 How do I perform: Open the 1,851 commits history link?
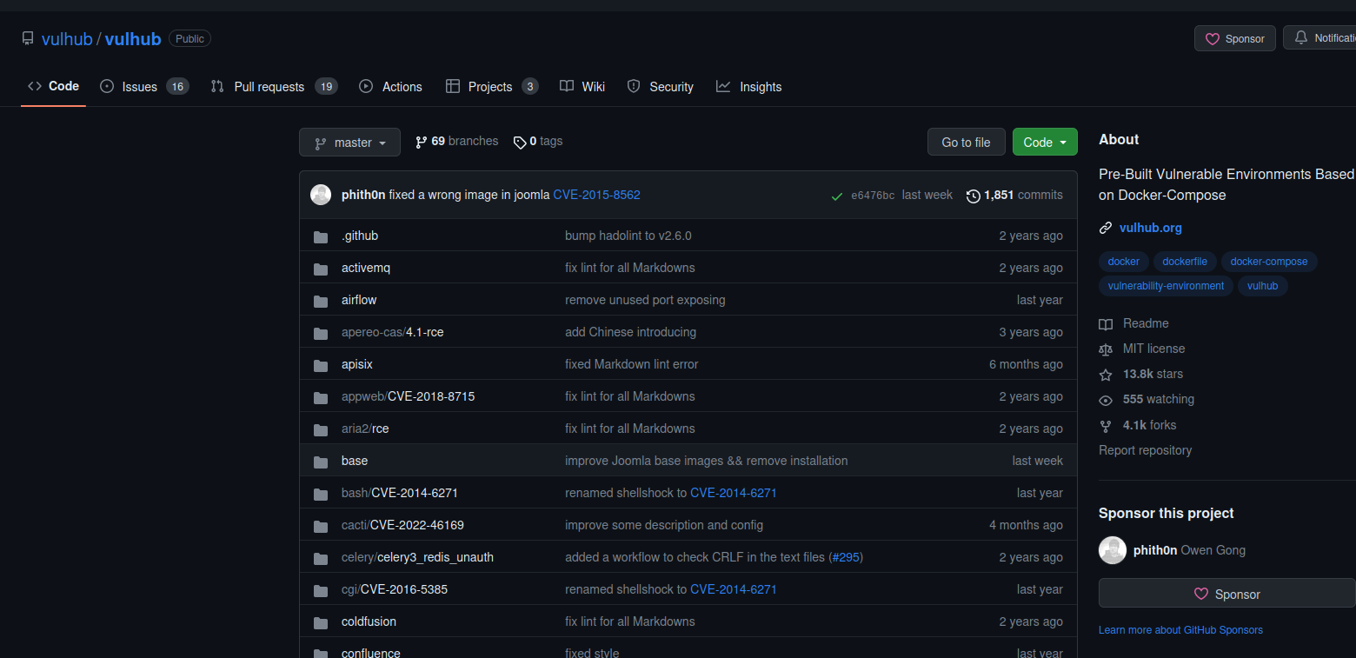[1014, 196]
